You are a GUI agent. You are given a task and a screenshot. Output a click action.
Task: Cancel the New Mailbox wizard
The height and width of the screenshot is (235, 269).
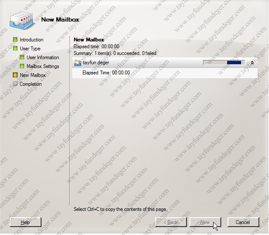[x=243, y=222]
